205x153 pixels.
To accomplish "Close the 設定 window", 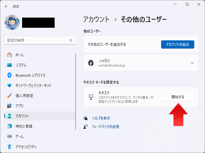I will [199, 4].
